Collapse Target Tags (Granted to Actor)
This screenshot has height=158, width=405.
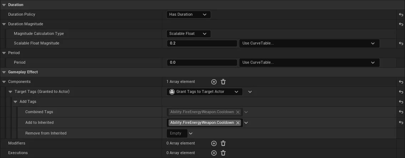10,92
